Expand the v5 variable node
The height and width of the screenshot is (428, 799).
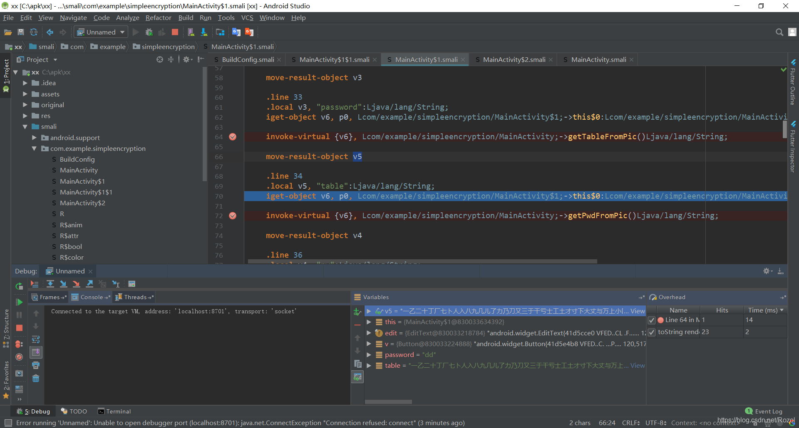point(369,311)
